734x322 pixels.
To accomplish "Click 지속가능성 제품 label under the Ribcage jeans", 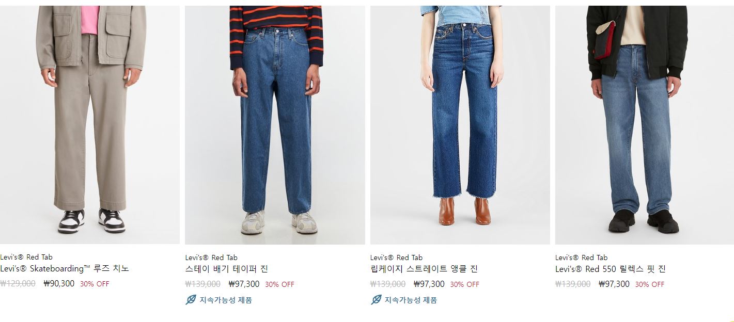I will point(411,300).
